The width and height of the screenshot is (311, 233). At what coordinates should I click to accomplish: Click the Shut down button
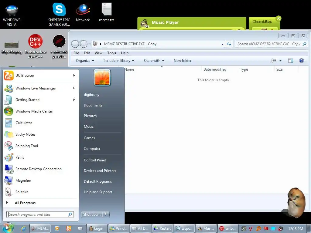point(92,214)
